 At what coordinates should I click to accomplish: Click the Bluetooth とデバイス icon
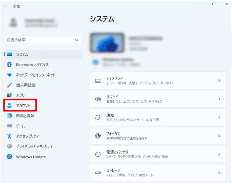(10, 65)
